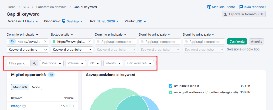Open the Manuale utente book icon
Viewport: 273px width, 110px height.
click(x=209, y=7)
